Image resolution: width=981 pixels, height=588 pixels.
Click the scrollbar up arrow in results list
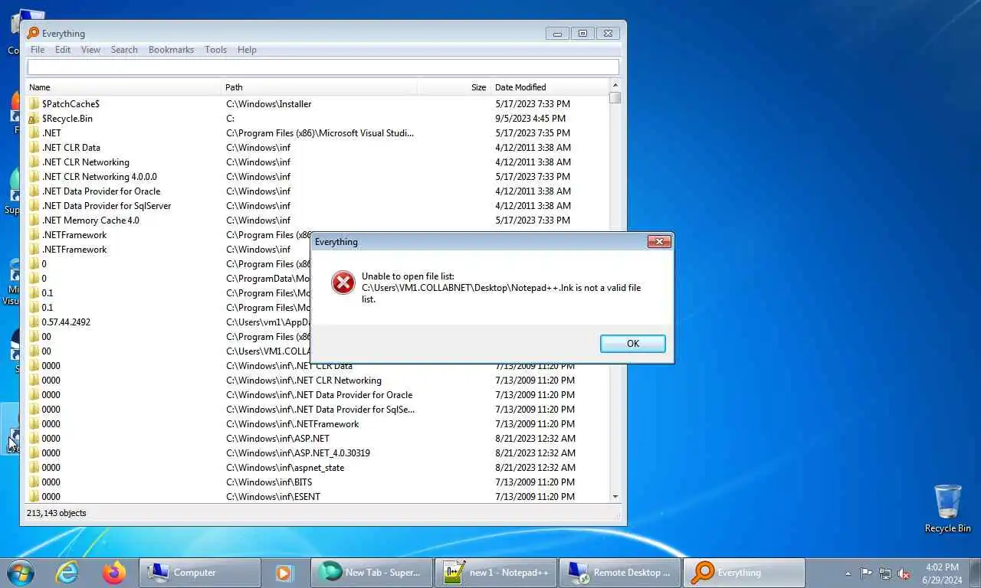pos(615,85)
